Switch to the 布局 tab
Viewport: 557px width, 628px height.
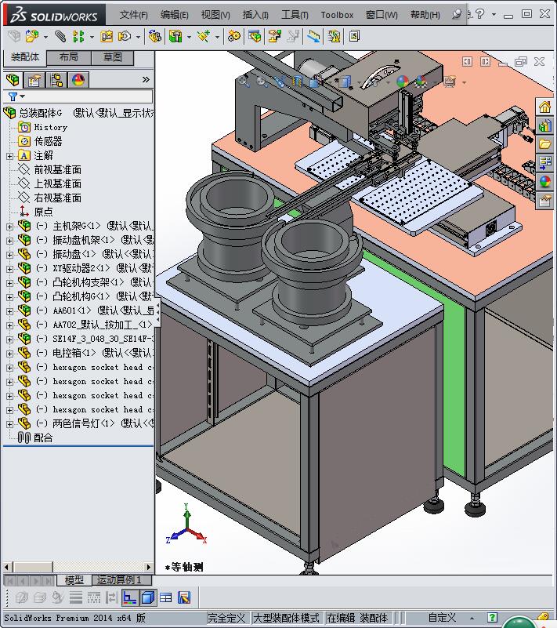coord(69,58)
